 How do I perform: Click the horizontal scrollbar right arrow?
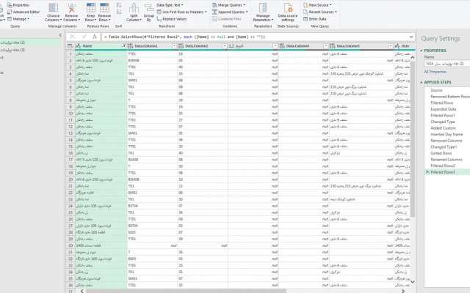(403, 291)
